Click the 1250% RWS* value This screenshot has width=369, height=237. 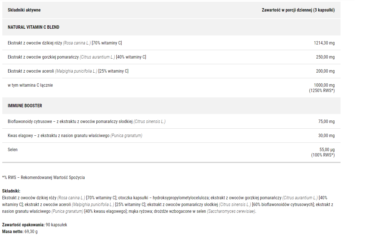pos(322,91)
